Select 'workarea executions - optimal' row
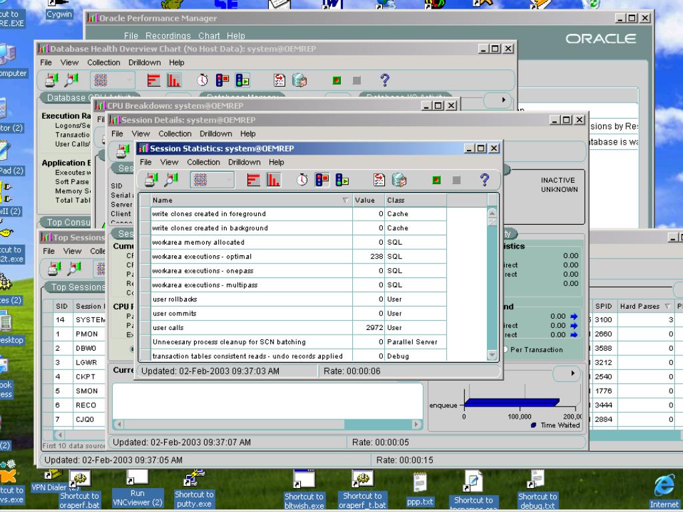Viewport: 683px width, 512px height. coord(298,257)
